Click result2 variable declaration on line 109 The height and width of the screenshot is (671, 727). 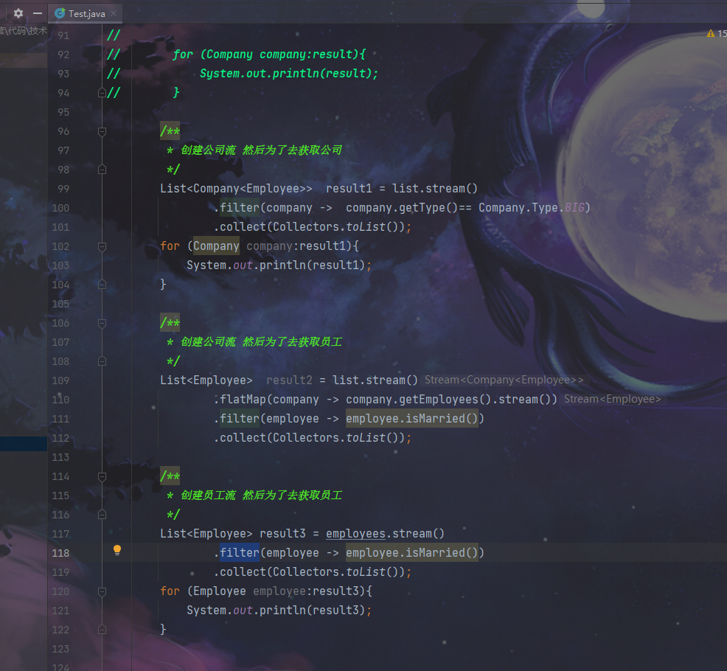[289, 380]
